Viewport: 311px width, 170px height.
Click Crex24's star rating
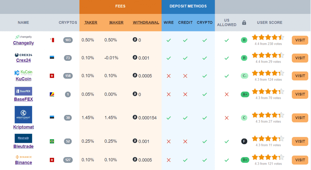[x=268, y=55]
